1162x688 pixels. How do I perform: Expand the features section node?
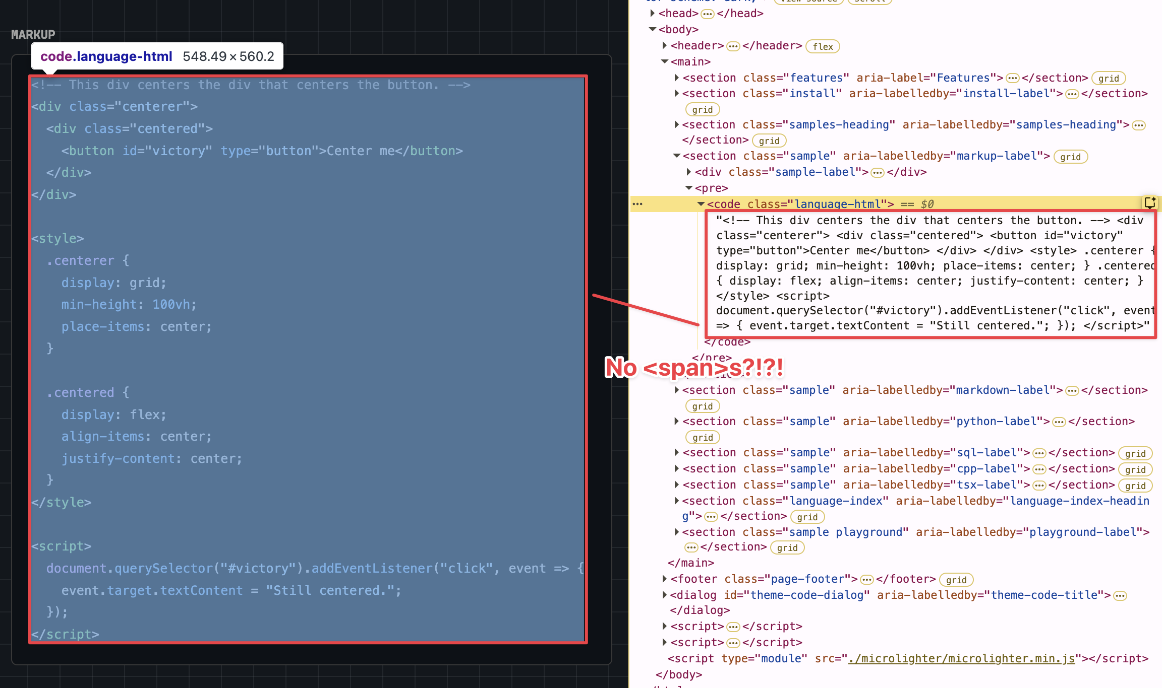point(677,78)
